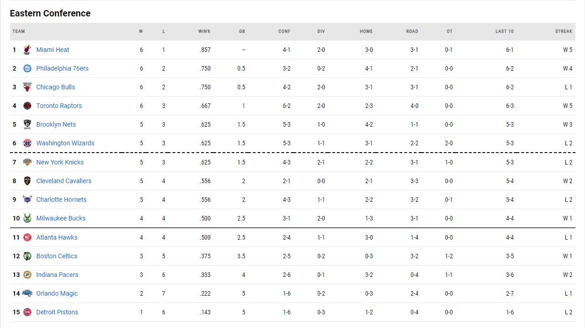
Task: Open the Atlanta Hawks team page
Action: pos(57,237)
